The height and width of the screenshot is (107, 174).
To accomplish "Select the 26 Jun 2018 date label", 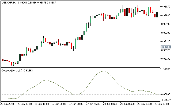I will coord(7,104).
